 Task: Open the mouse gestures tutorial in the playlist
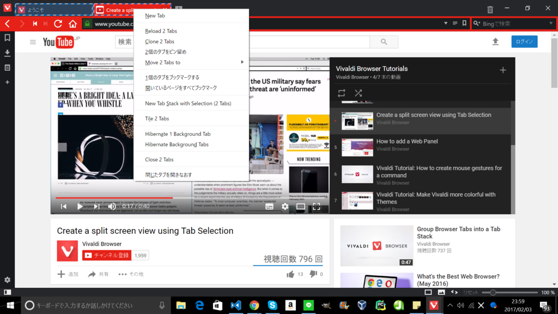(421, 174)
